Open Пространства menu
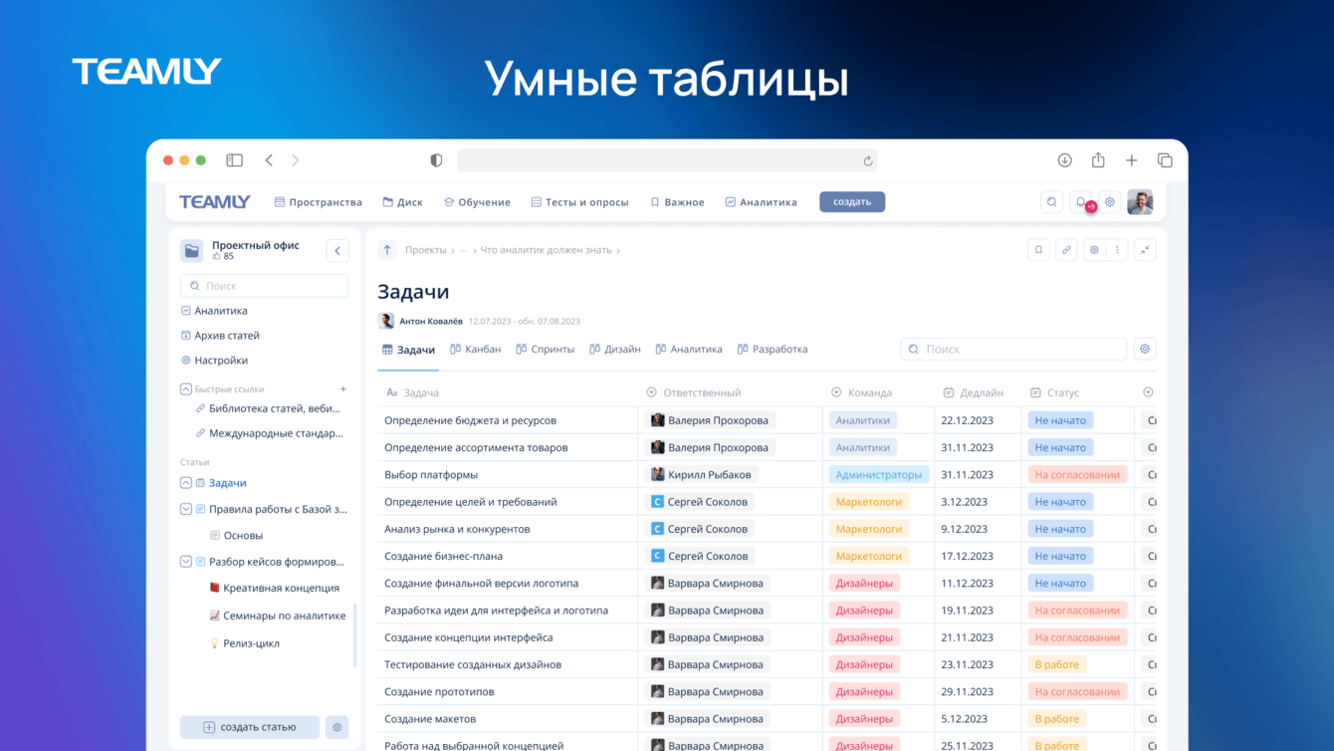The image size is (1334, 751). (x=319, y=202)
